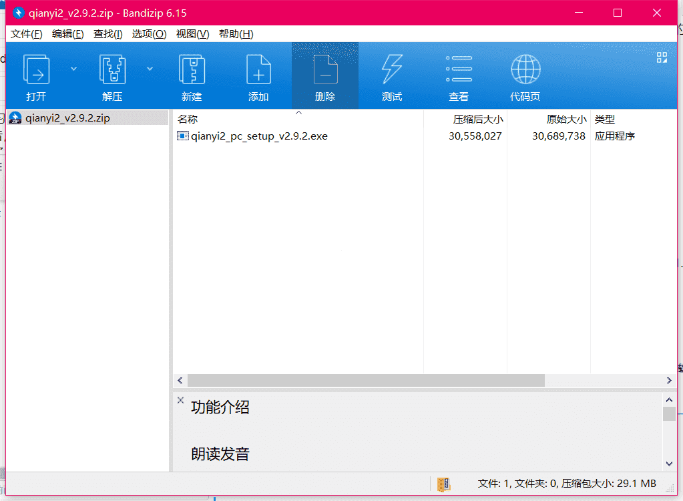This screenshot has height=501, width=683.
Task: Click the horizontal scrollbar thumb
Action: click(366, 380)
